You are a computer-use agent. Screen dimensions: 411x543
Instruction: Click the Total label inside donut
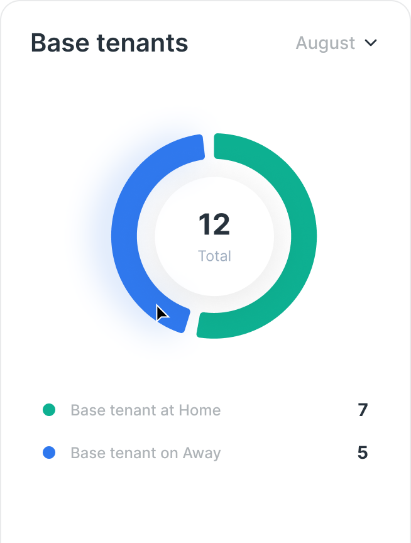click(214, 256)
